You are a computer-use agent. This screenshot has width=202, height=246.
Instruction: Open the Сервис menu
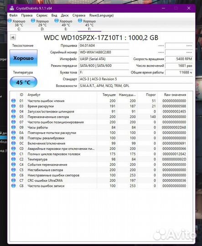pyautogui.click(x=42, y=15)
